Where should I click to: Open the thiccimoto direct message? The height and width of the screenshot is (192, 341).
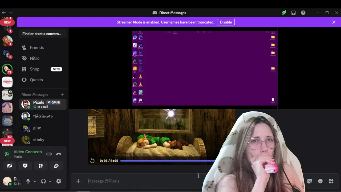[43, 116]
